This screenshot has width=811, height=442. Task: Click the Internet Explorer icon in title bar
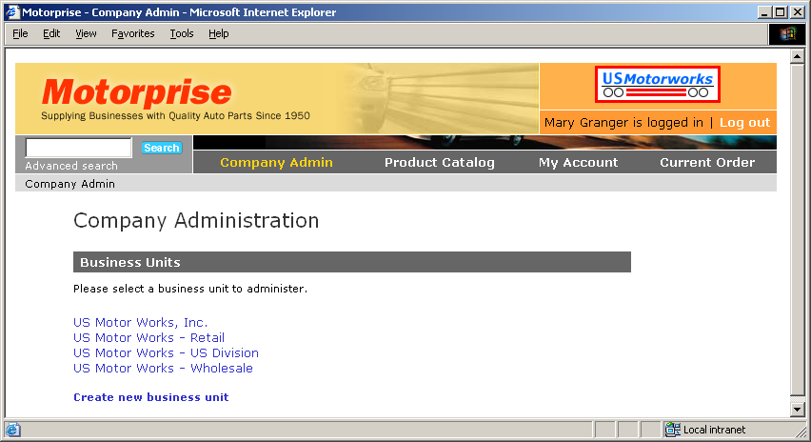[12, 11]
